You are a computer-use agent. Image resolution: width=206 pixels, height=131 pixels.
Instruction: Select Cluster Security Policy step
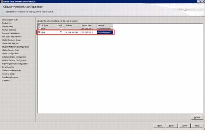[11, 50]
